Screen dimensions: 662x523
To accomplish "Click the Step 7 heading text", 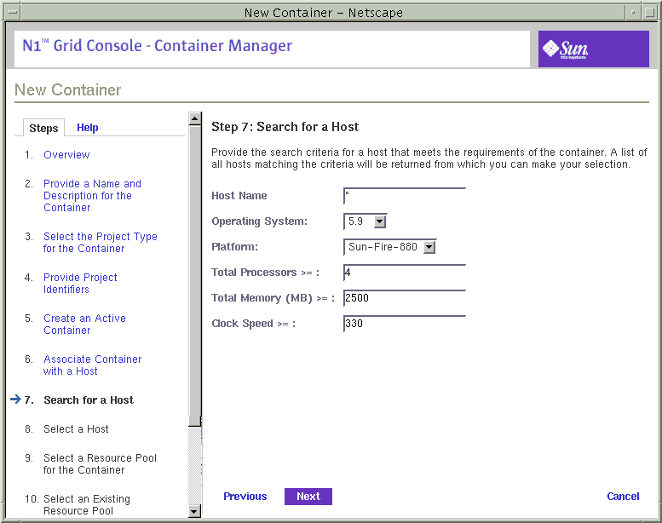I will 285,127.
